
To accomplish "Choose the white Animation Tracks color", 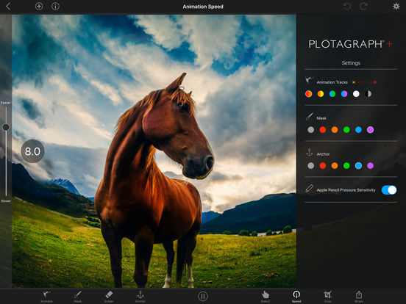I will click(x=356, y=94).
